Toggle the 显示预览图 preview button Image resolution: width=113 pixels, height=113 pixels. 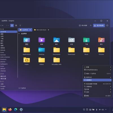pos(99,25)
